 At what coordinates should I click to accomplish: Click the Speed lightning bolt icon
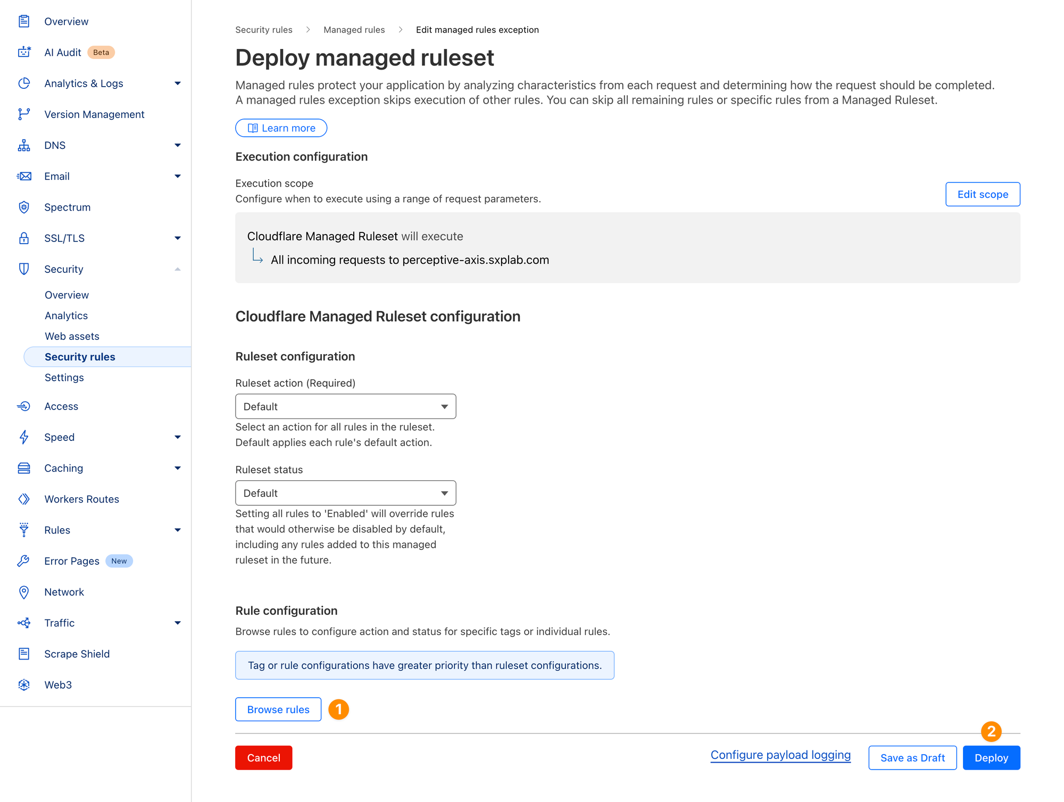pyautogui.click(x=24, y=437)
